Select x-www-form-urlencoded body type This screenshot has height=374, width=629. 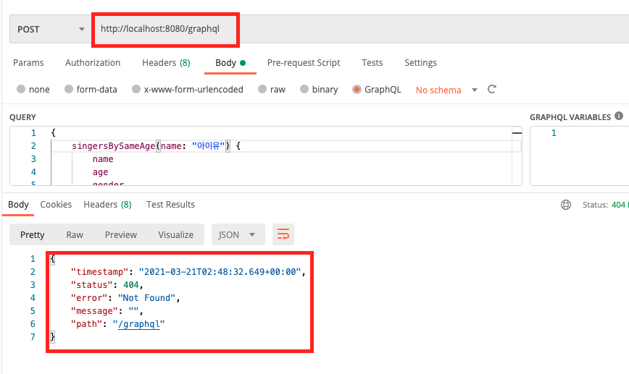click(x=188, y=89)
